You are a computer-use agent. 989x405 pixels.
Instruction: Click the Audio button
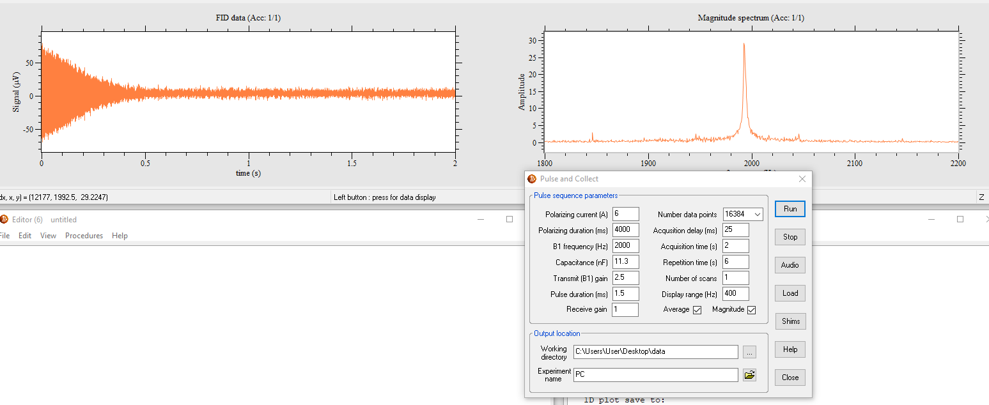click(x=790, y=264)
